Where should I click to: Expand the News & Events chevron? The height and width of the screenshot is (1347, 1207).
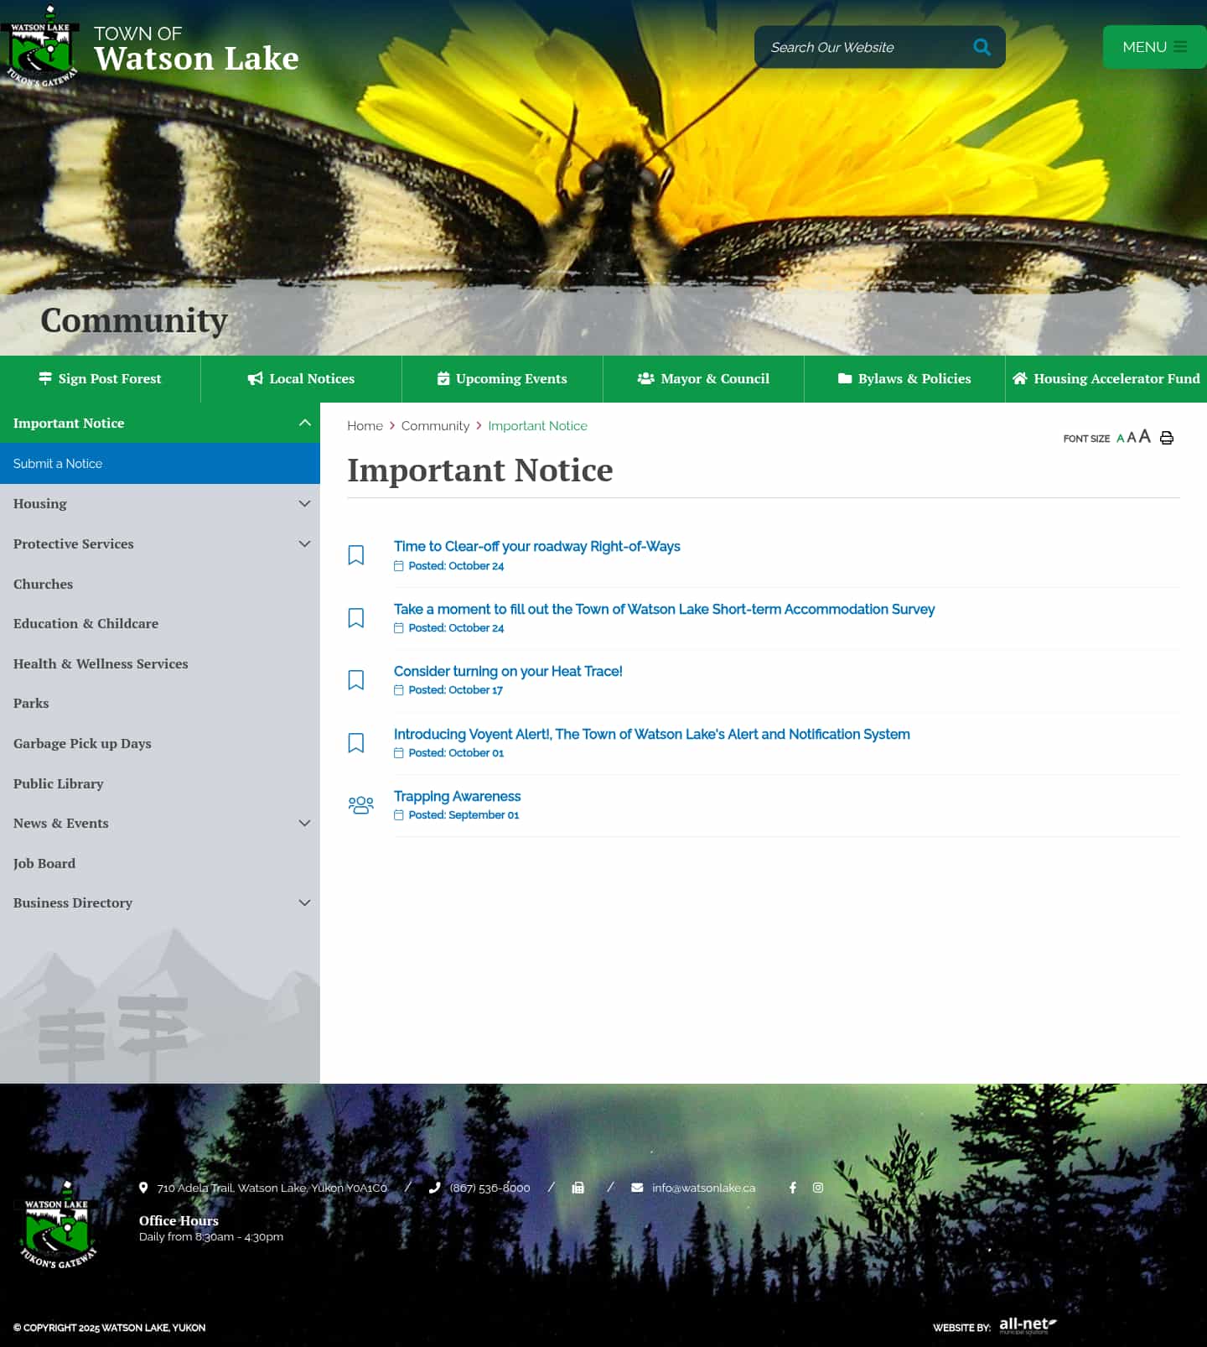[305, 823]
